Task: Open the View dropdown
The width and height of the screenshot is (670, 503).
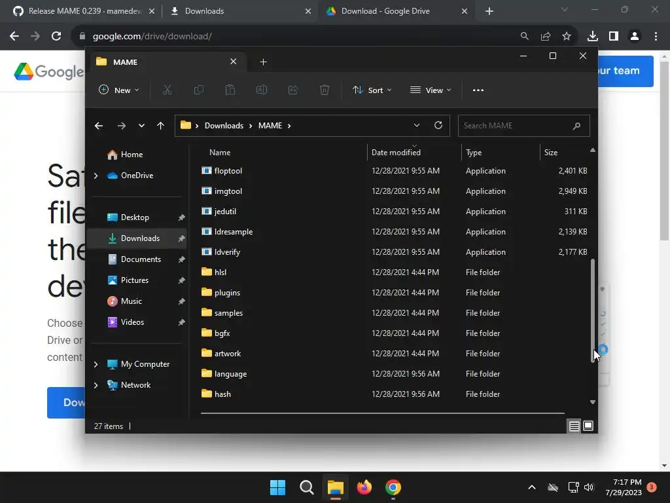Action: [431, 90]
